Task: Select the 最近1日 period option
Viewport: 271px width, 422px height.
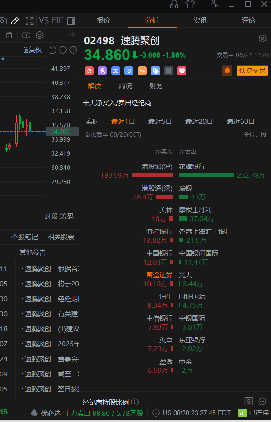Action: (x=123, y=122)
